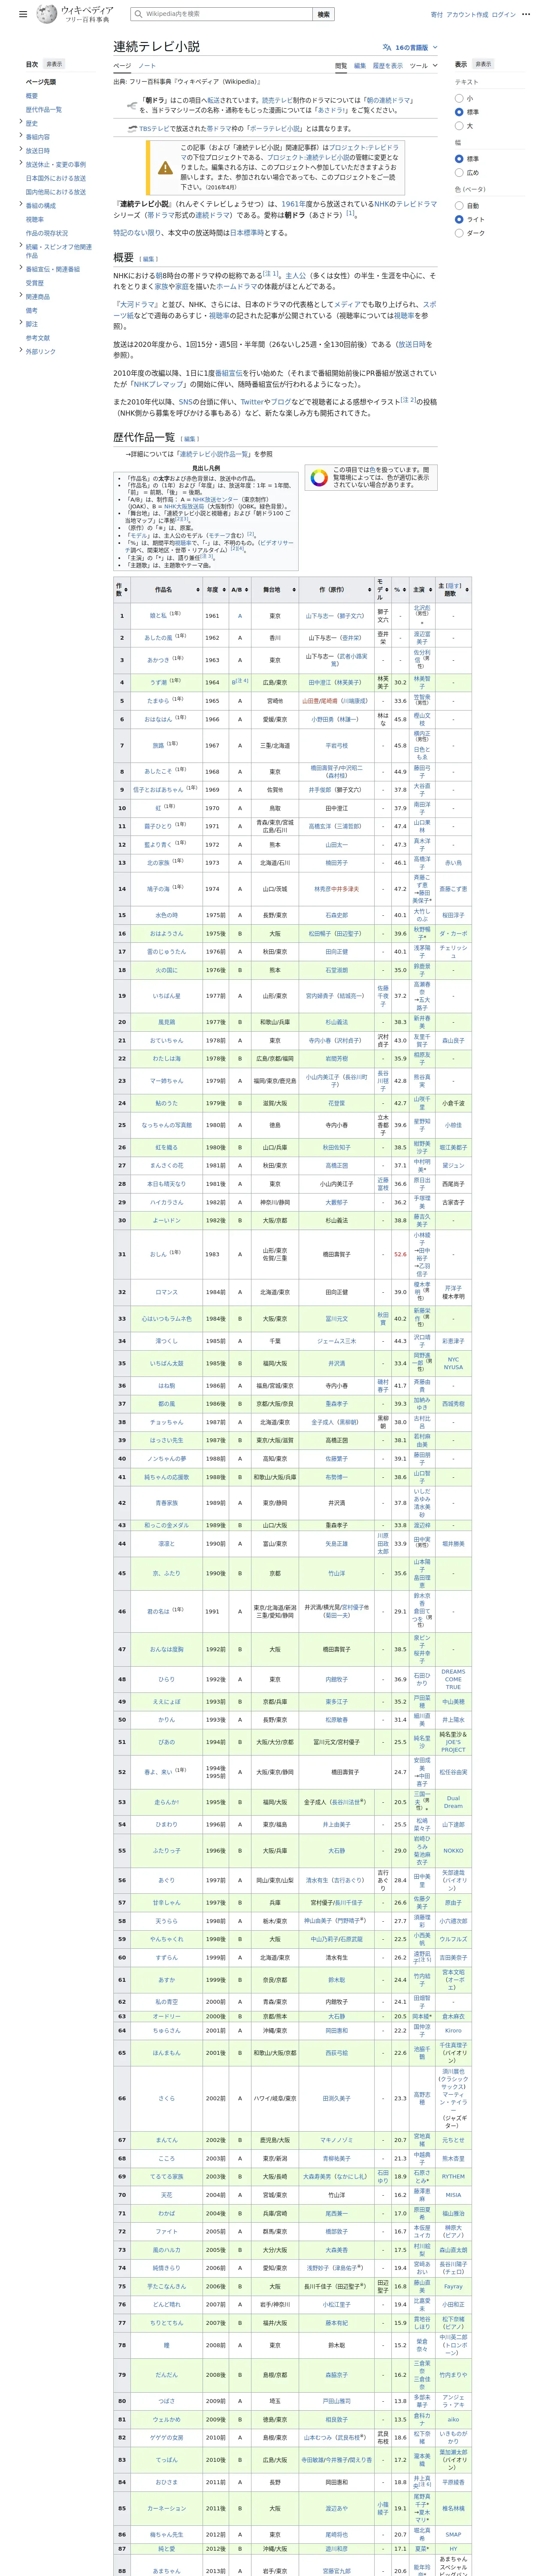
Task: Select text size 大 radio button
Action: pos(459,126)
